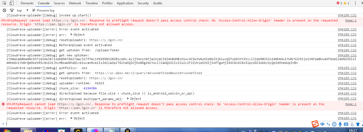Clear the console with the ban icon
The image size is (363, 132).
[4, 10]
